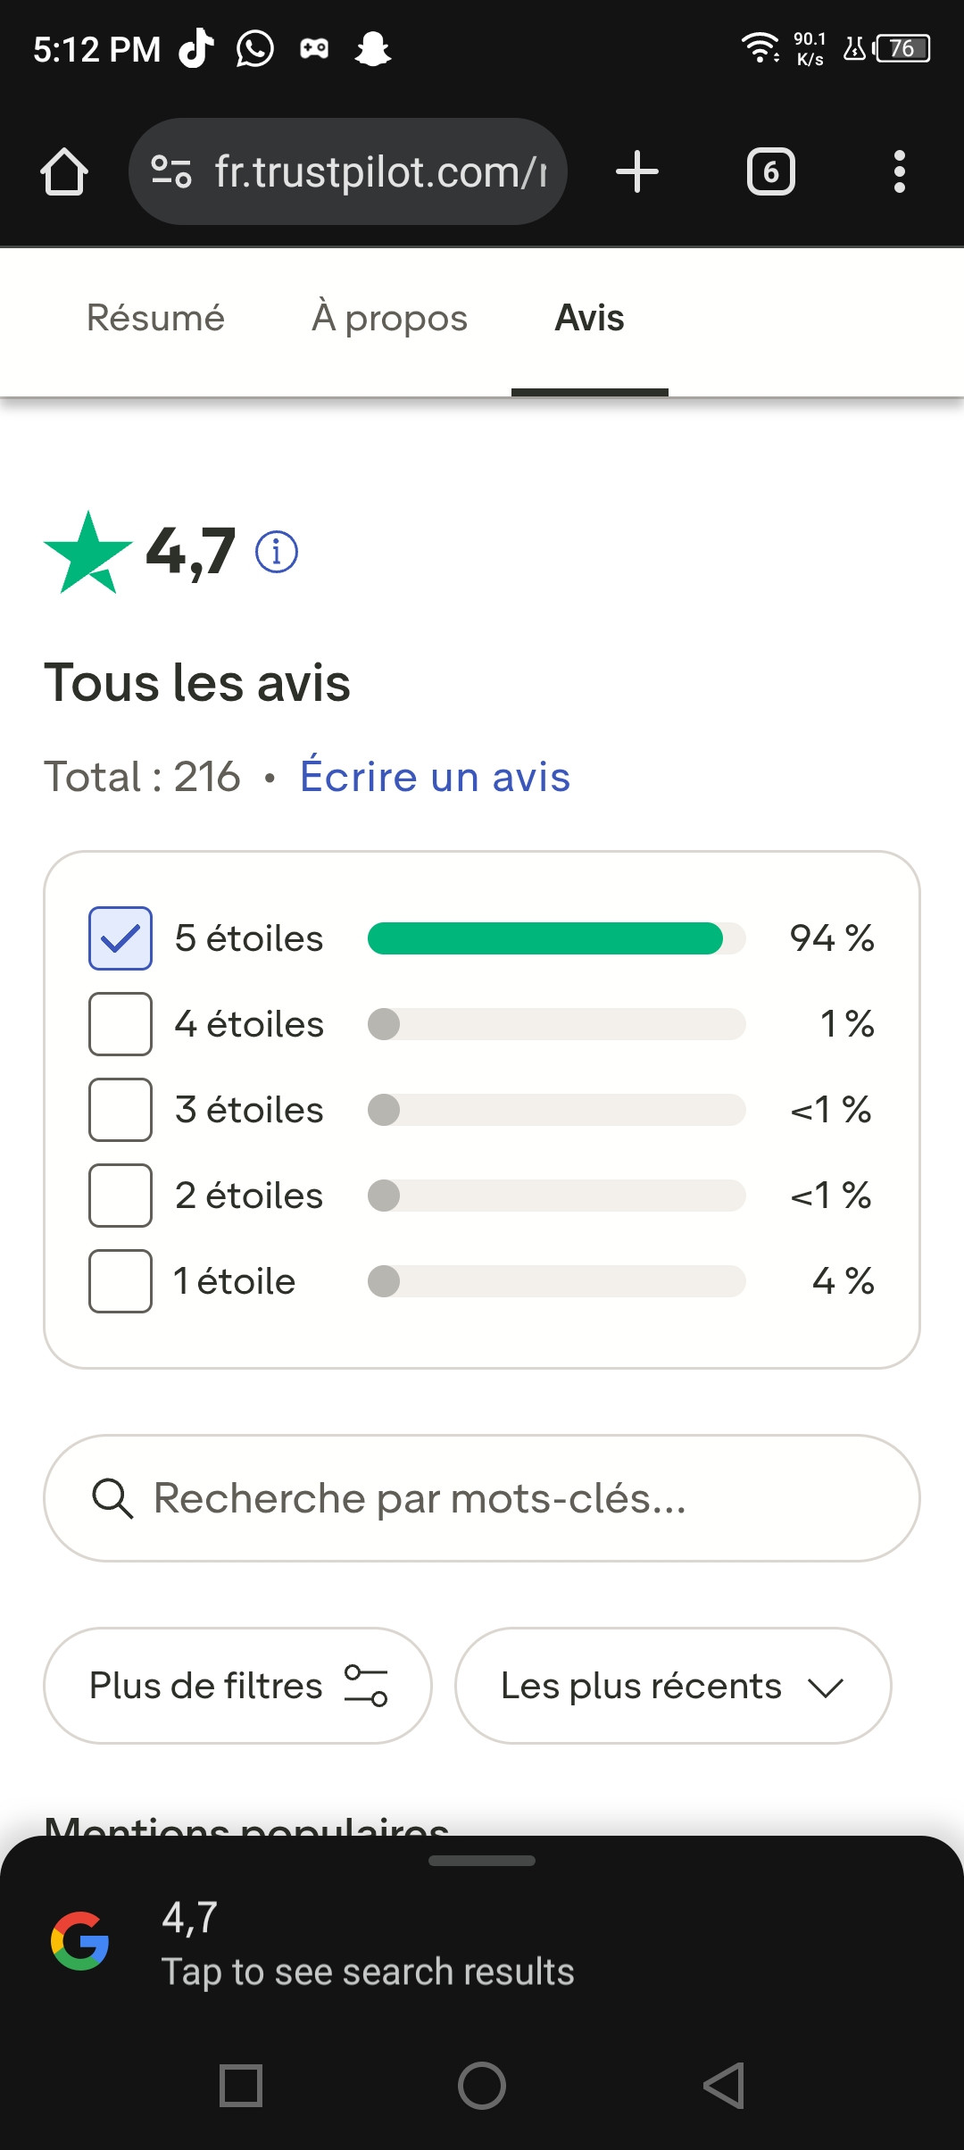Viewport: 964px width, 2150px height.
Task: Open the browser three-dot menu
Action: 900,171
